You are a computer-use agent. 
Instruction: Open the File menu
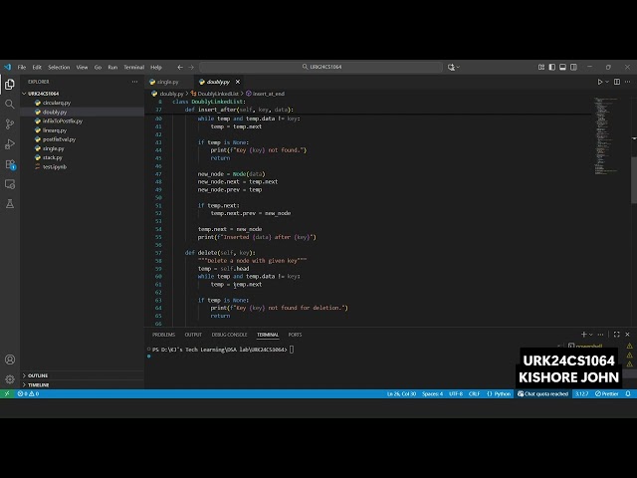pyautogui.click(x=22, y=67)
